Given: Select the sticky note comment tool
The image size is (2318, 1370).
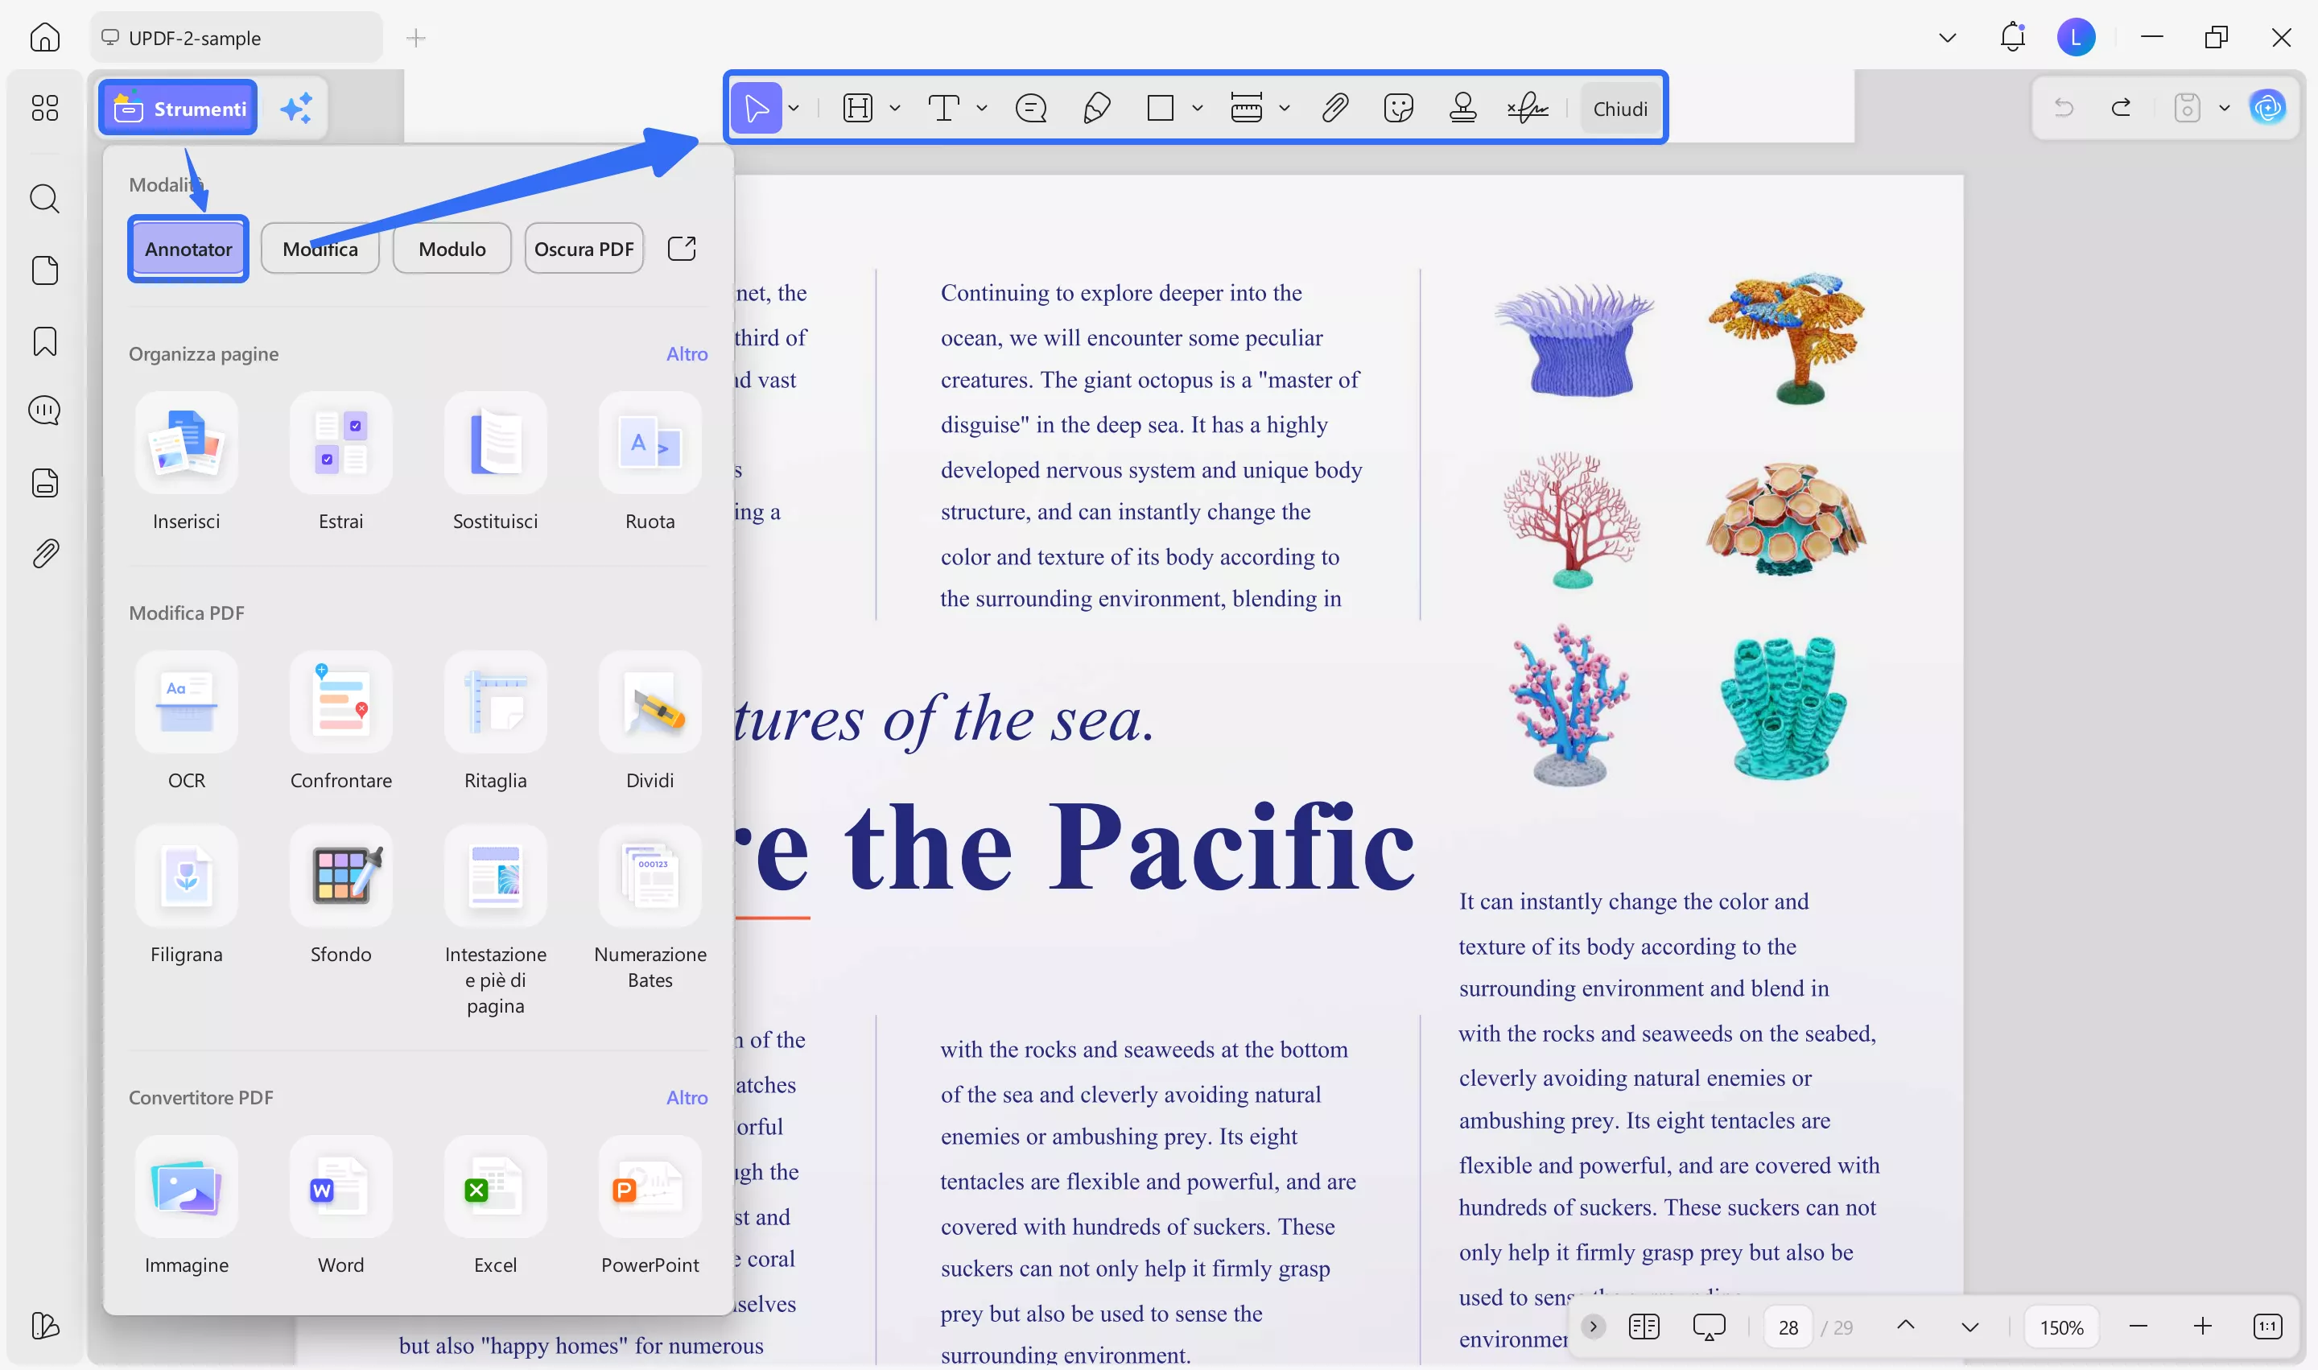Looking at the screenshot, I should tap(1030, 109).
